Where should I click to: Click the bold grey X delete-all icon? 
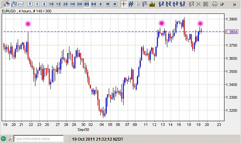(206, 4)
